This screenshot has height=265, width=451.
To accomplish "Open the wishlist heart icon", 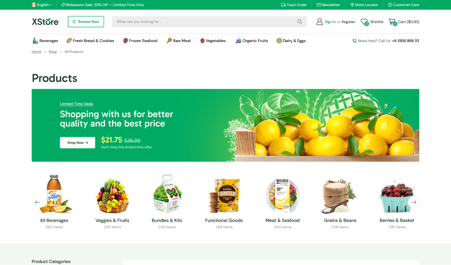I will click(364, 22).
